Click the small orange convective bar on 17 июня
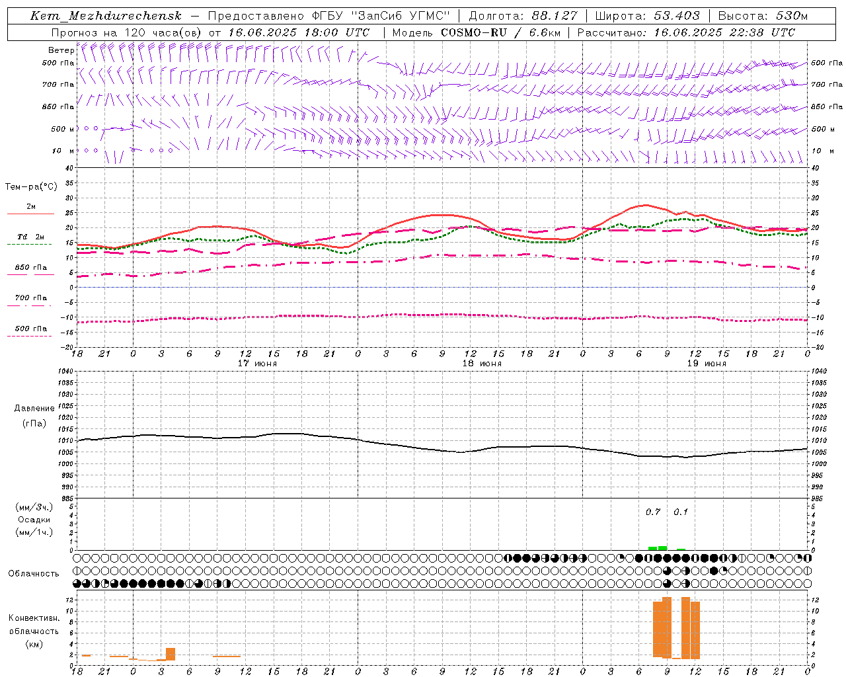 171,654
